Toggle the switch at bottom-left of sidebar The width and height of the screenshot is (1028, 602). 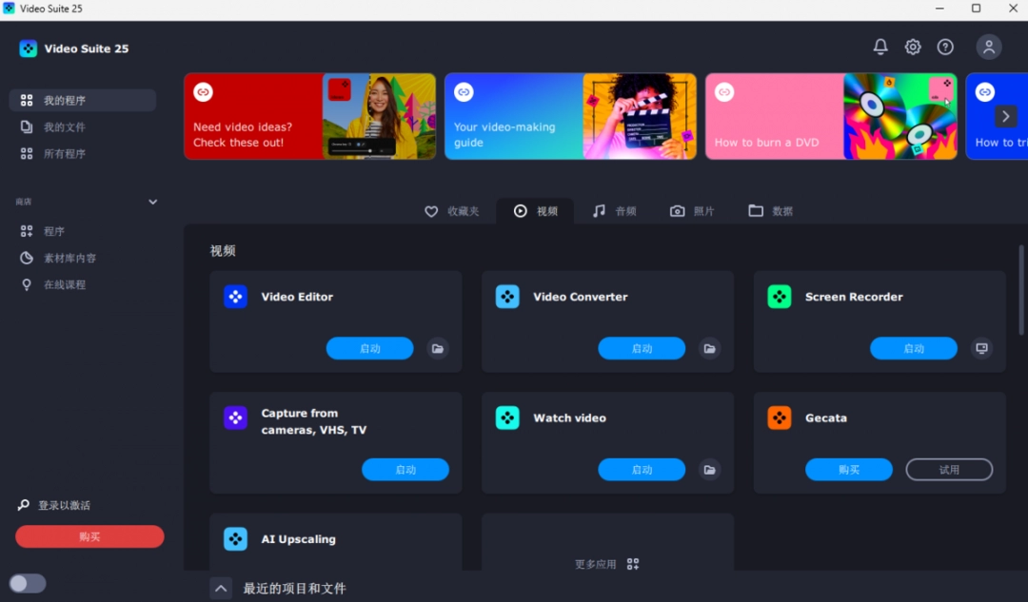pyautogui.click(x=28, y=583)
